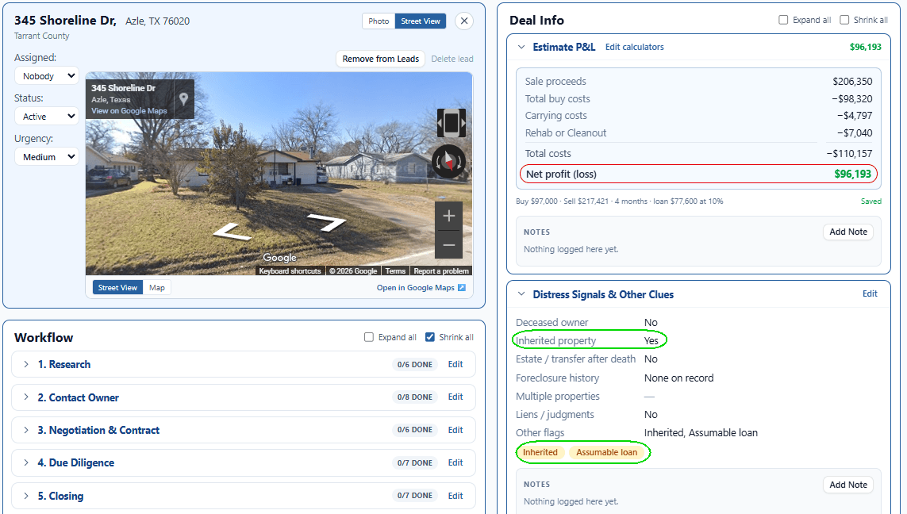Switch to the Photo tab
The width and height of the screenshot is (907, 514).
379,21
